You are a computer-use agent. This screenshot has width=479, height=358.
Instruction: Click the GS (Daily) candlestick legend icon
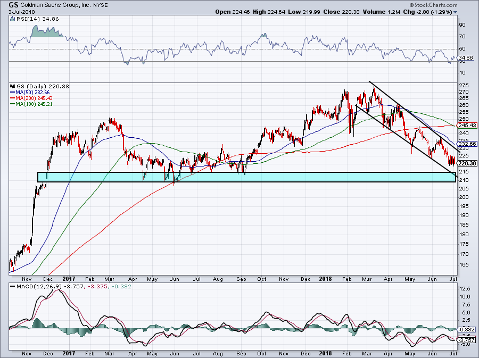13,86
